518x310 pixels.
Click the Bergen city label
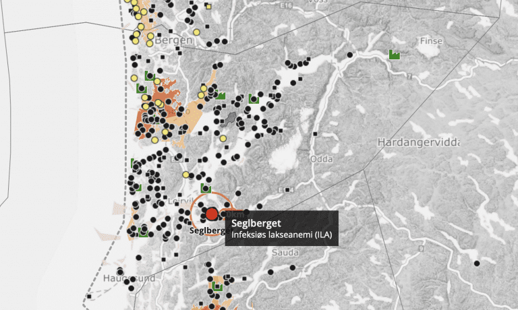173,40
